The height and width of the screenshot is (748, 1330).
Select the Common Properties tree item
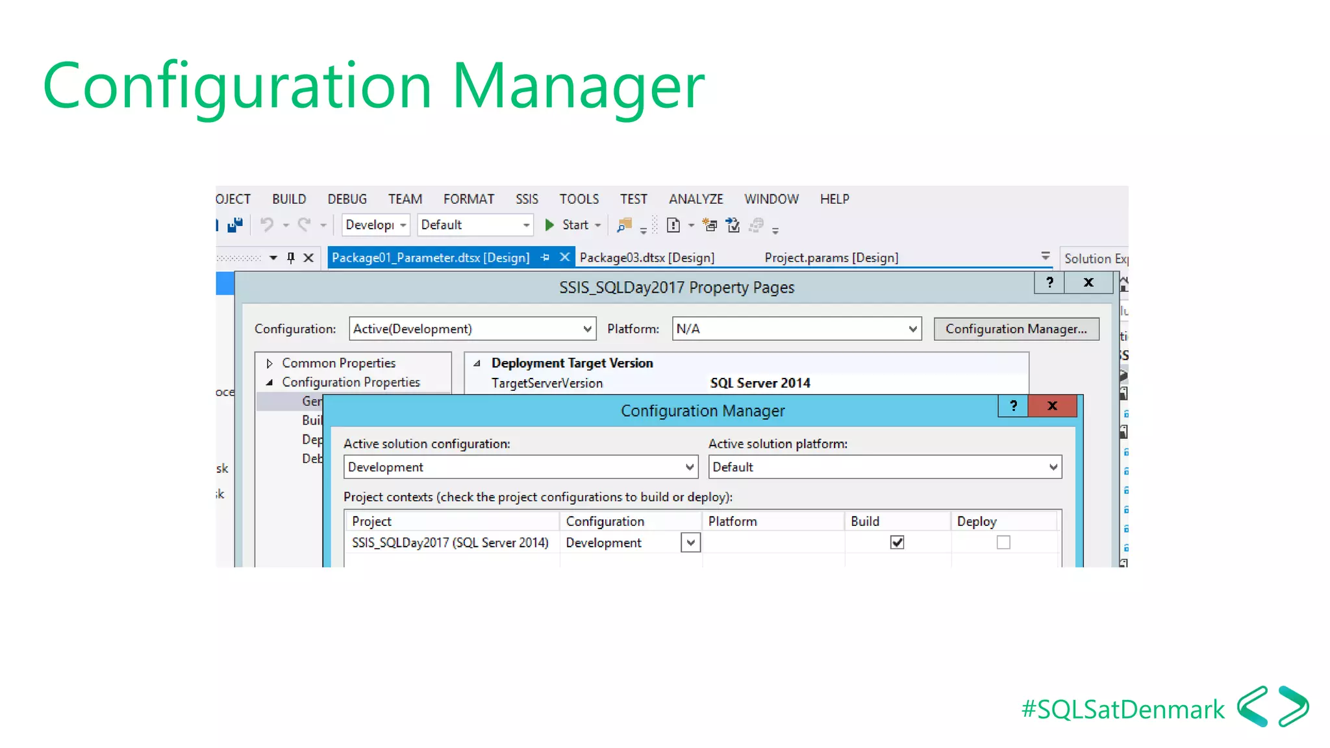pos(338,363)
